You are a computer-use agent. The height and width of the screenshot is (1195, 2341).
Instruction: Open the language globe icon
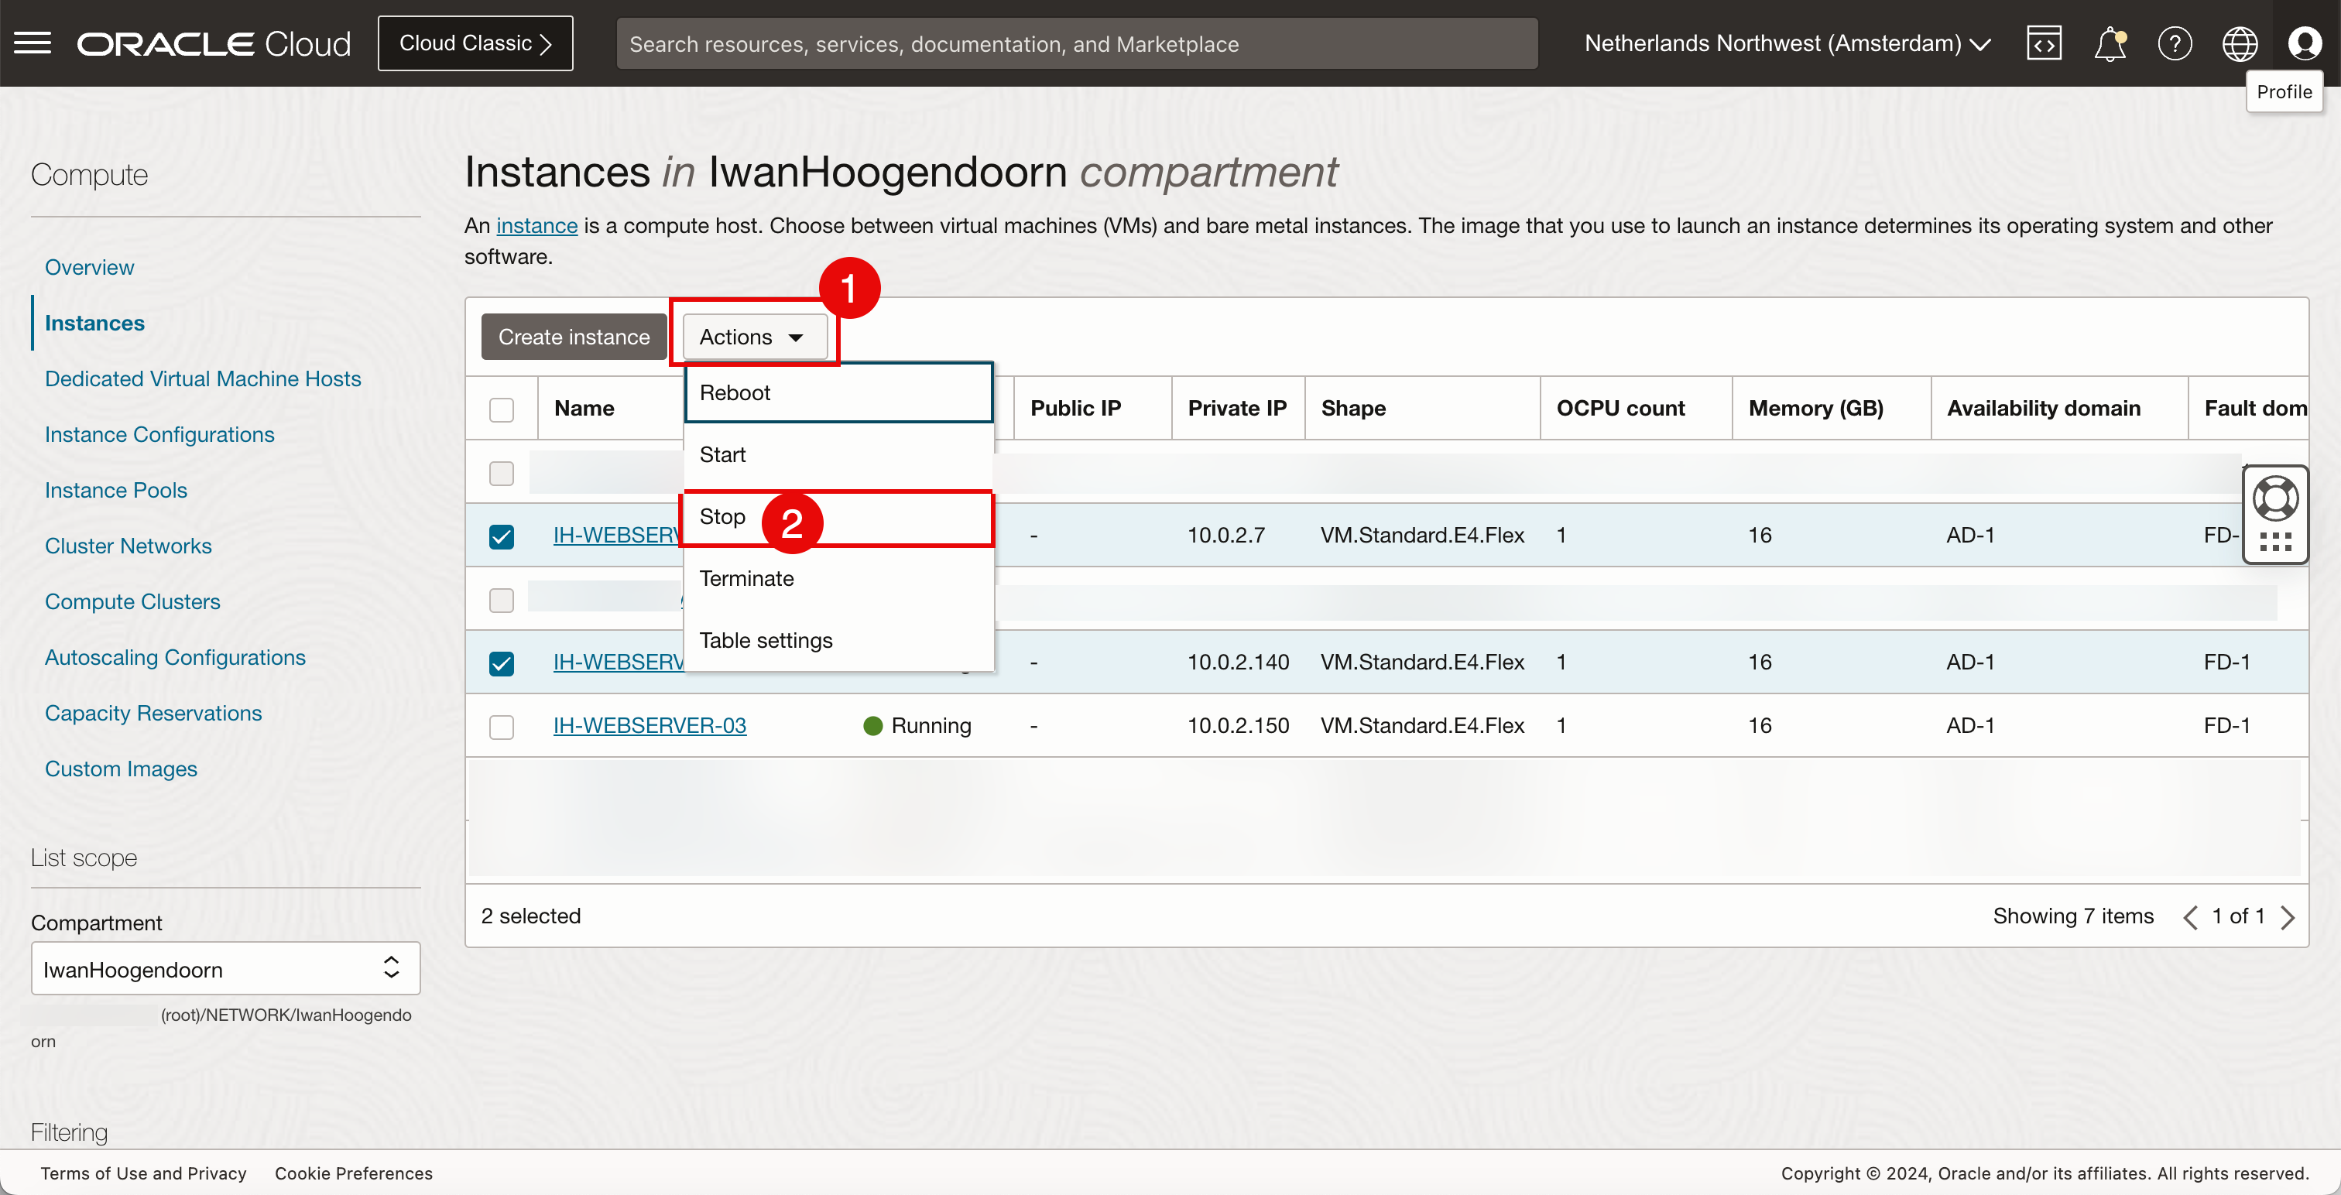(x=2240, y=43)
